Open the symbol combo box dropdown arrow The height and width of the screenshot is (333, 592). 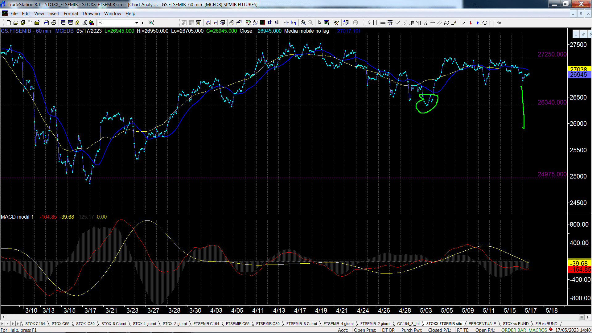coord(137,23)
